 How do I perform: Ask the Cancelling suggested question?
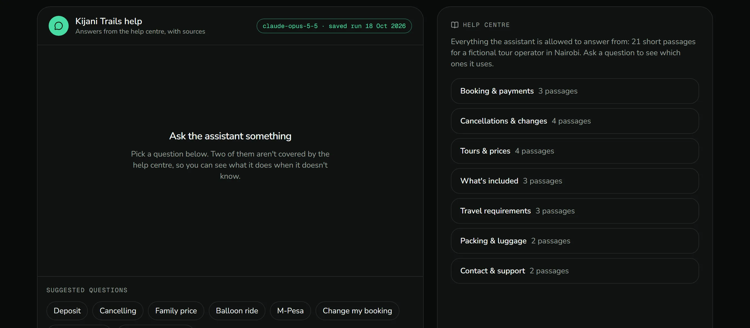pyautogui.click(x=118, y=311)
